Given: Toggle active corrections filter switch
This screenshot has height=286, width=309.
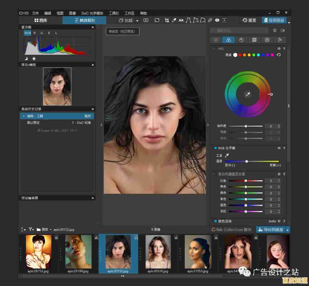Looking at the screenshot, I should [283, 30].
